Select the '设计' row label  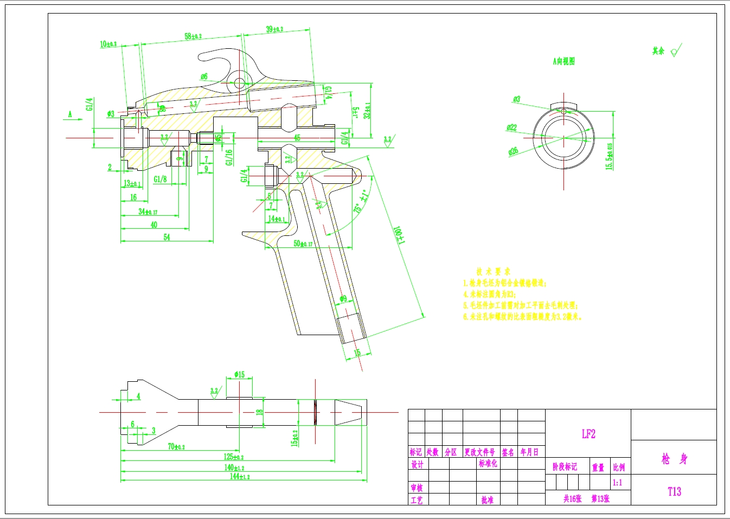[417, 464]
